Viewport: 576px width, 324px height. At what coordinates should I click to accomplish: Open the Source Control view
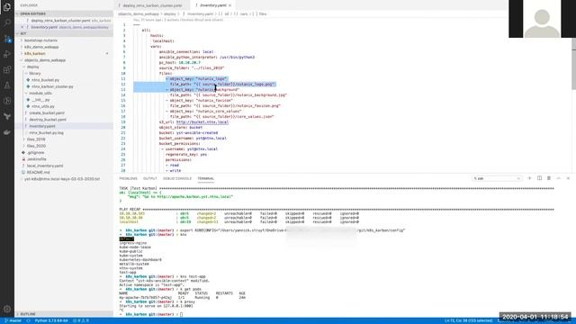point(7,38)
